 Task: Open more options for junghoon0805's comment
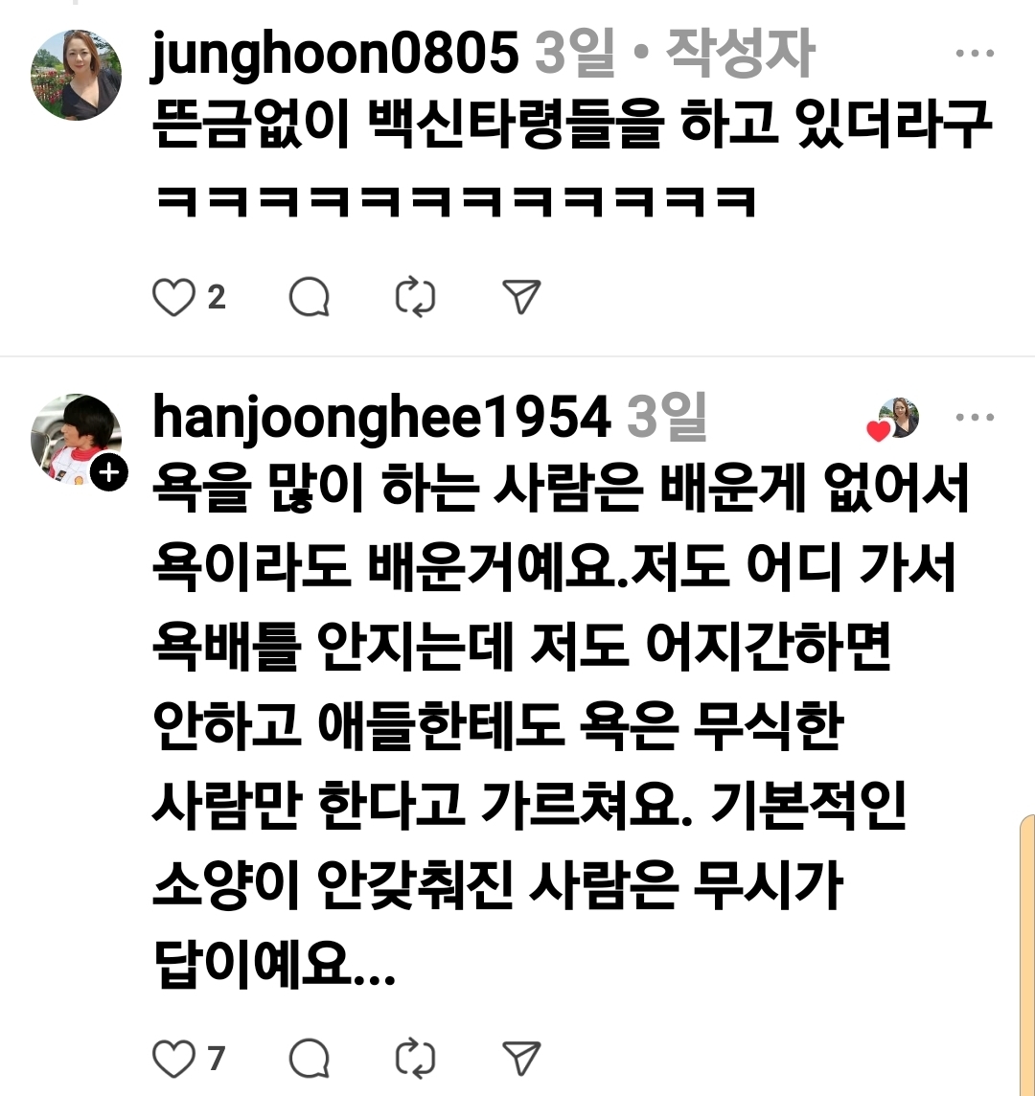point(975,53)
